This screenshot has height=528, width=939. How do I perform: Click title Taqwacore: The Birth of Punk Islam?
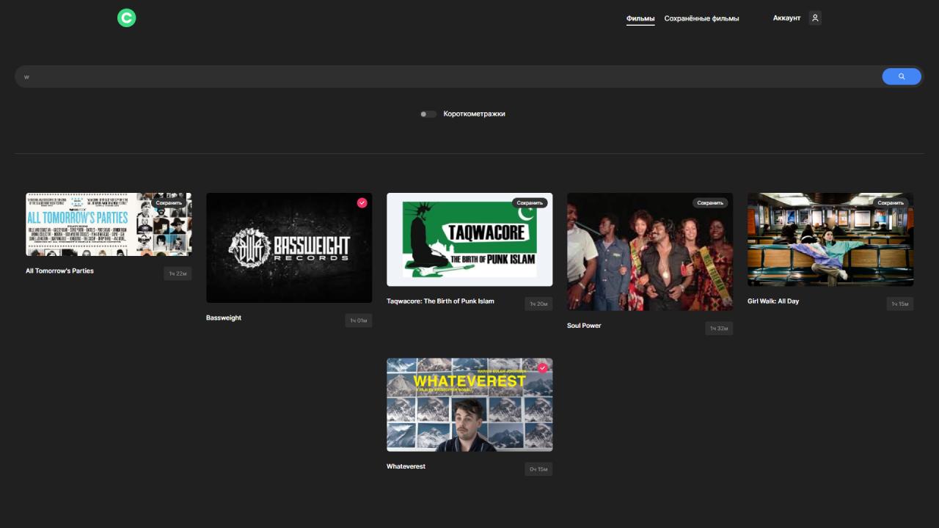(x=440, y=301)
